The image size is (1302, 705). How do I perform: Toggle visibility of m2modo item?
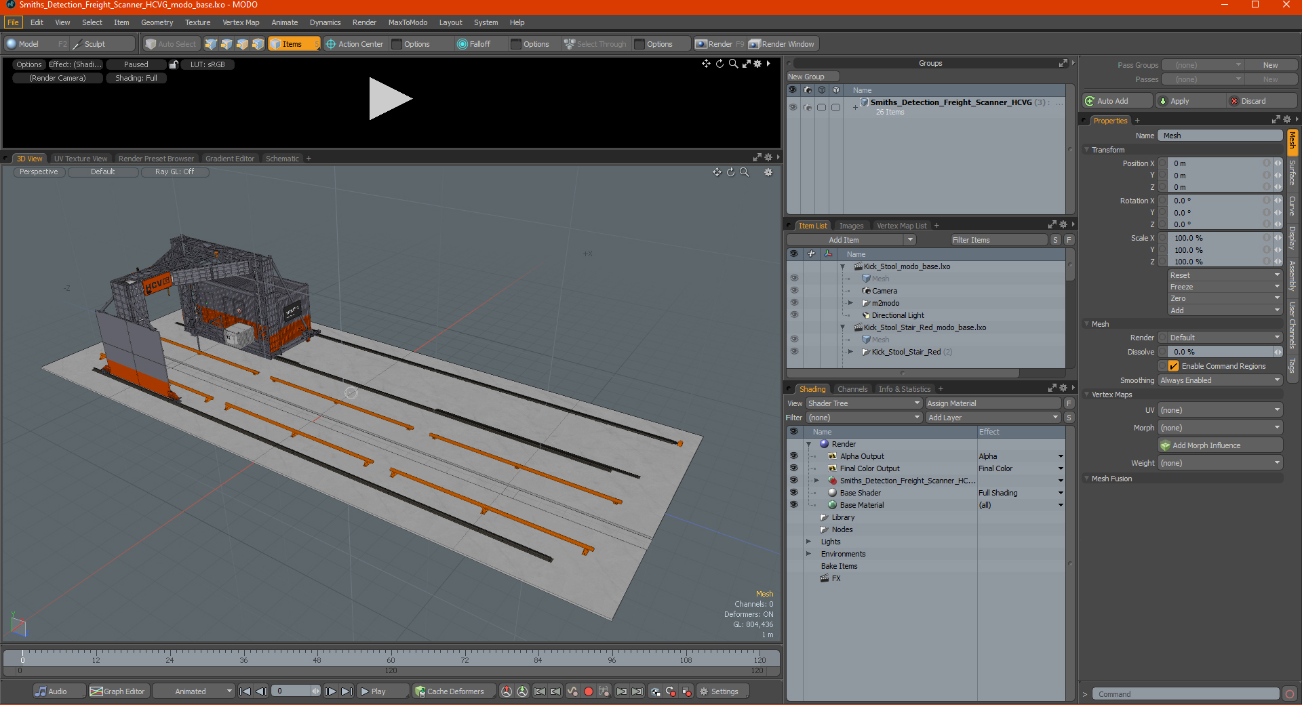tap(794, 303)
